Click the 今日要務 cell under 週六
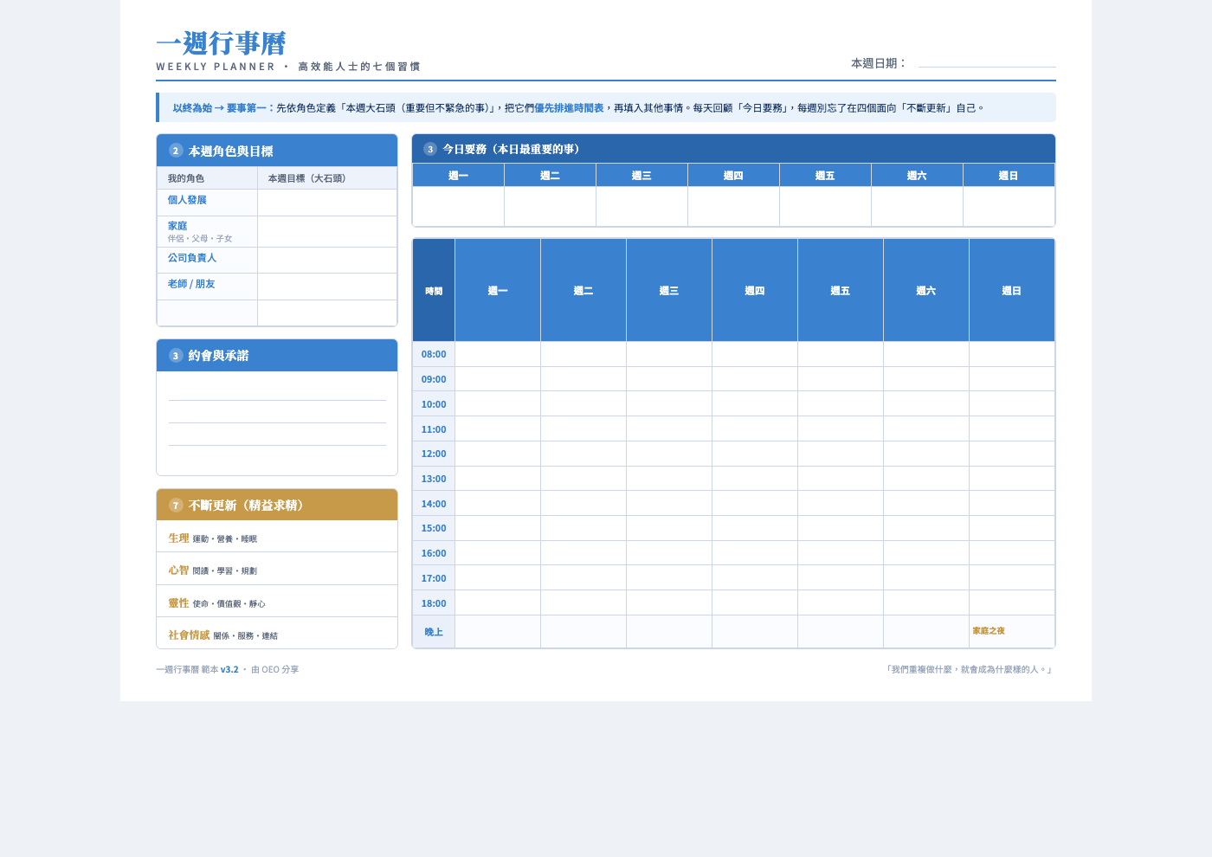Screen dimensions: 1212x857 [x=917, y=207]
